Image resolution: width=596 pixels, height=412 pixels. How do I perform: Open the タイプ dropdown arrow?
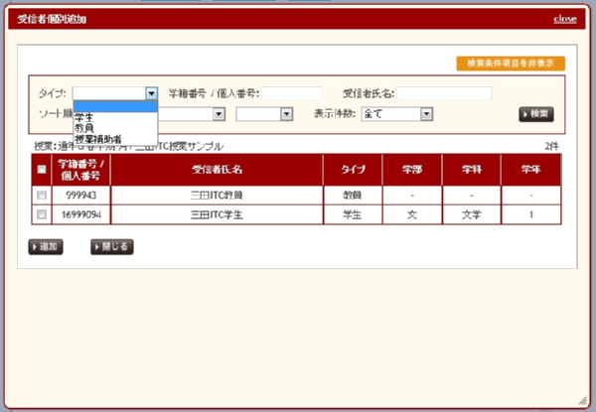[x=151, y=93]
